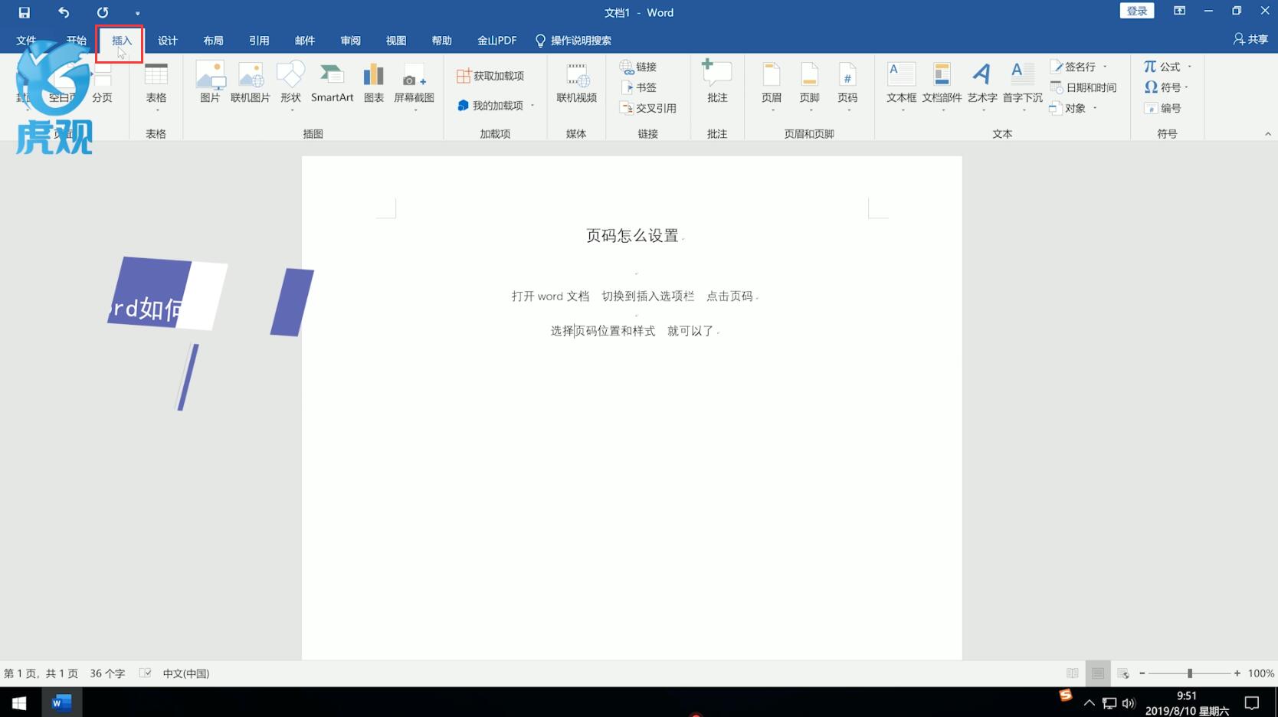Viewport: 1278px width, 717px height.
Task: Open Header (页眉) options
Action: point(772,86)
